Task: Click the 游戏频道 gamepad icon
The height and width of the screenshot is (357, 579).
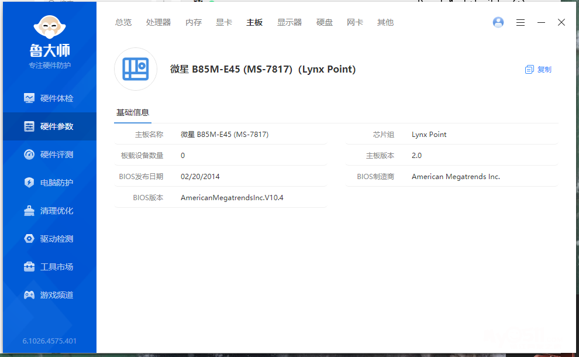Action: (29, 295)
